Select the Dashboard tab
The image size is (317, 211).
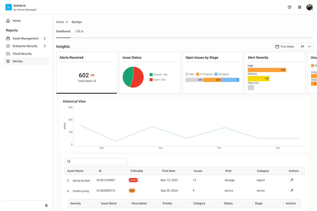[x=63, y=31]
